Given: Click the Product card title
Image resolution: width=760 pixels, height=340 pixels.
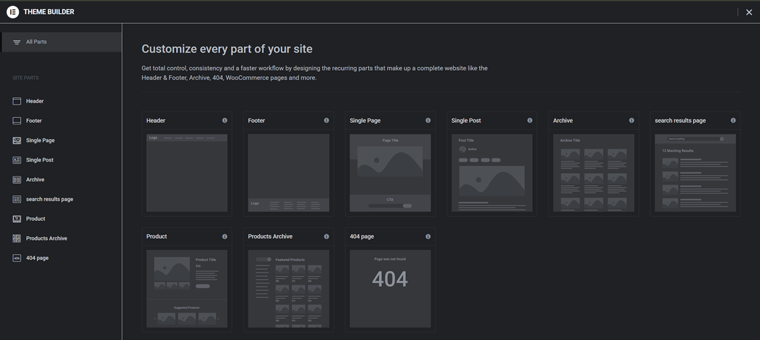Looking at the screenshot, I should coord(157,237).
